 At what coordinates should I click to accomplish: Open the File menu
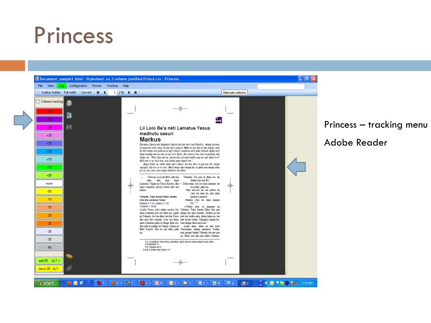(x=40, y=86)
